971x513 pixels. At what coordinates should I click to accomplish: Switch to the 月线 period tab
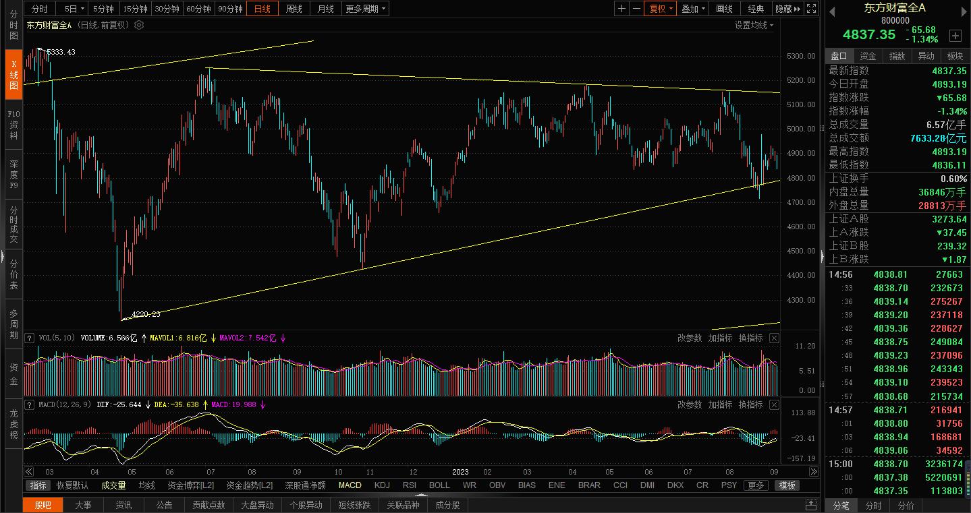(x=325, y=9)
